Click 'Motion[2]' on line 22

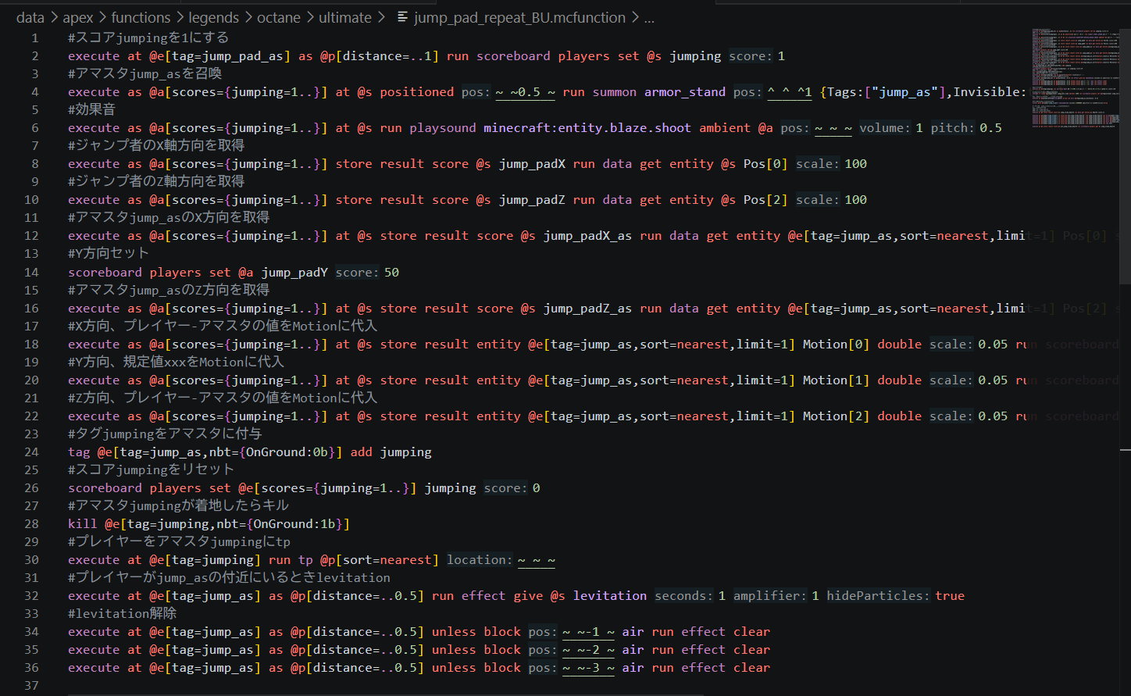(836, 416)
